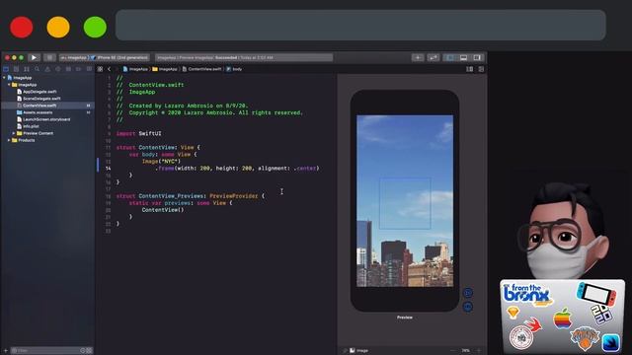Click the preview on device button
632x355 pixels.
pos(467,307)
